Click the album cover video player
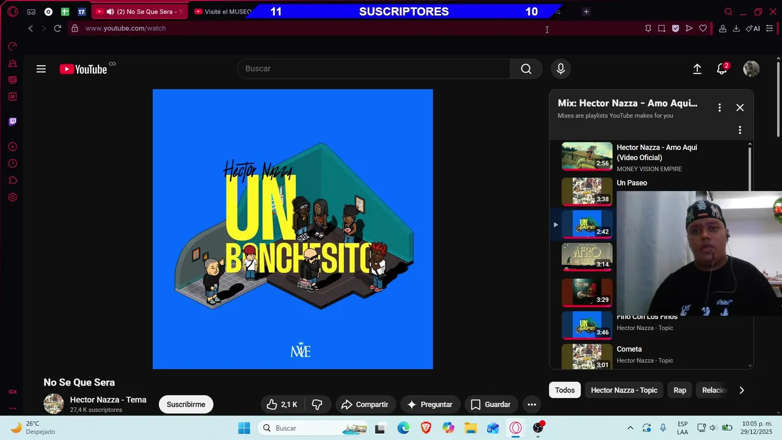Viewport: 782px width, 440px height. (293, 229)
